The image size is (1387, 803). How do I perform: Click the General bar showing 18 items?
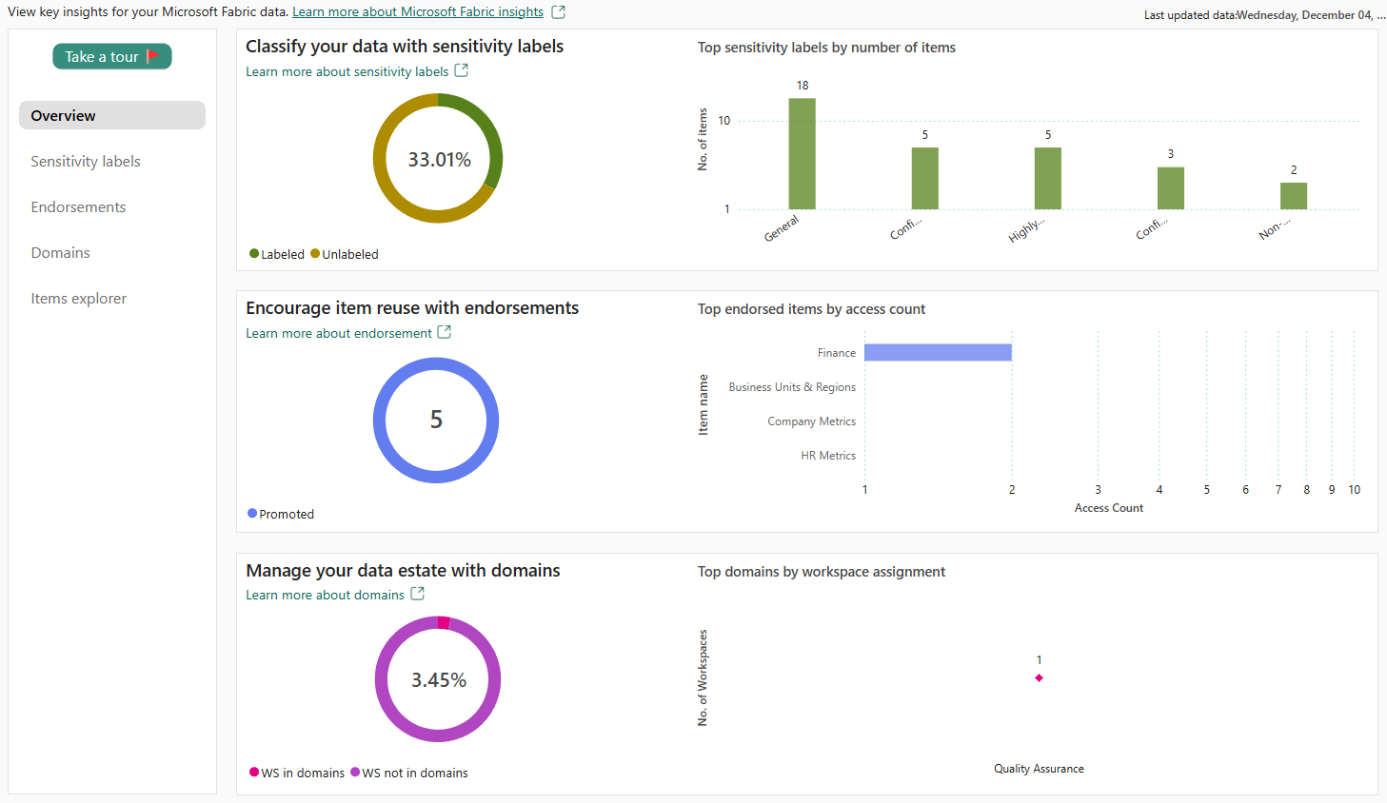(802, 154)
